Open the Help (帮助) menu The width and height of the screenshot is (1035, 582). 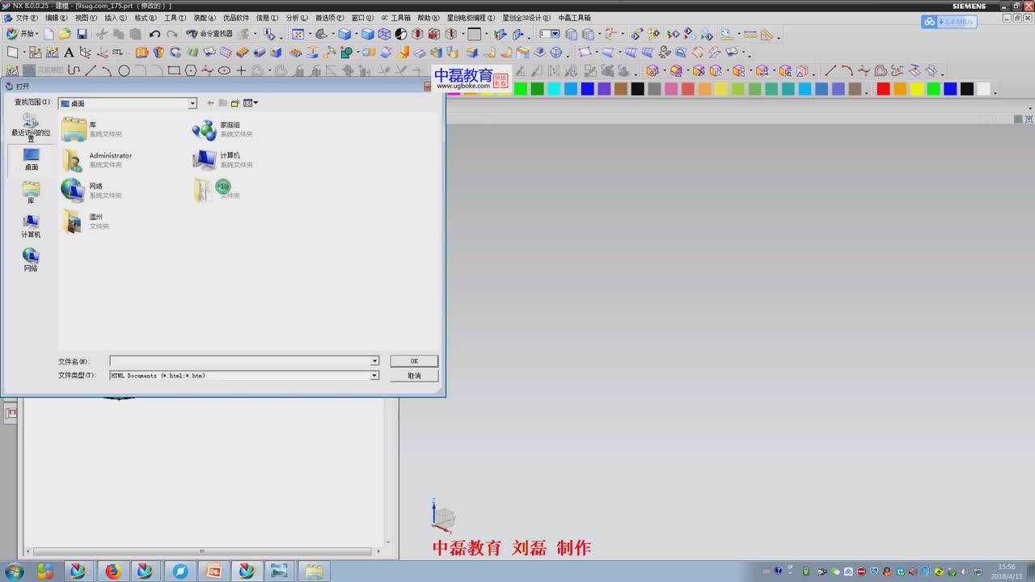tap(429, 18)
